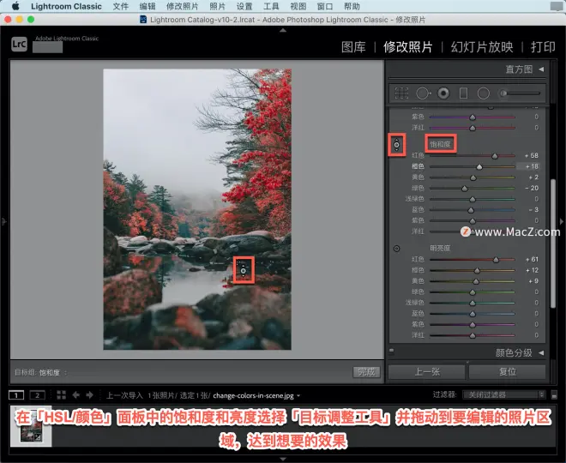Image resolution: width=566 pixels, height=463 pixels.
Task: Toggle the 颜色分级 panel on/off switch
Action: [x=392, y=350]
